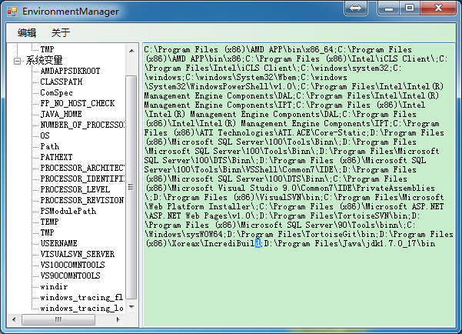
Task: Click tree horizontal scrollbar right arrow
Action: click(x=118, y=319)
